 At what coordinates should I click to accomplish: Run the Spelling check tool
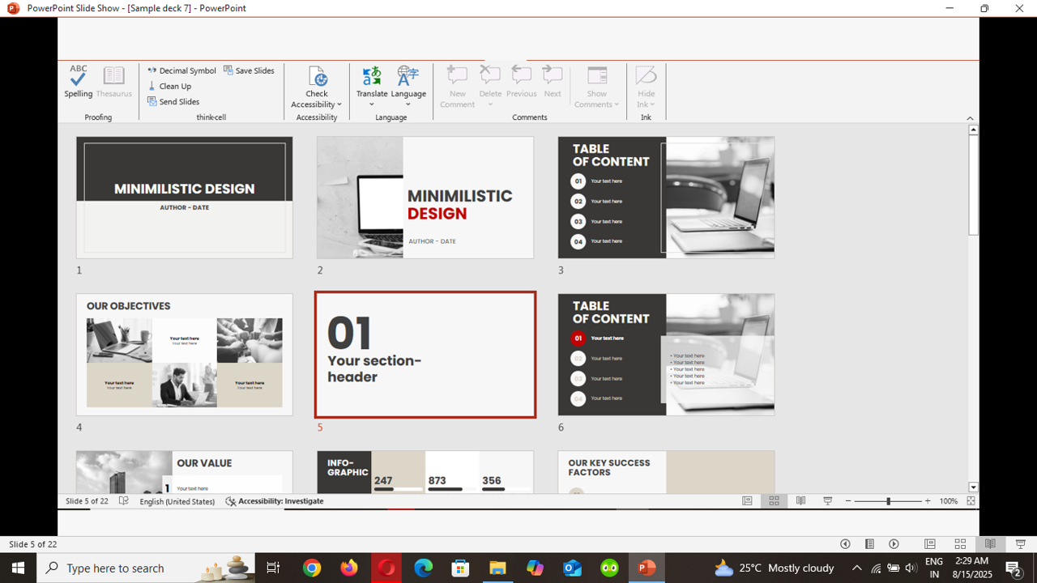(79, 82)
